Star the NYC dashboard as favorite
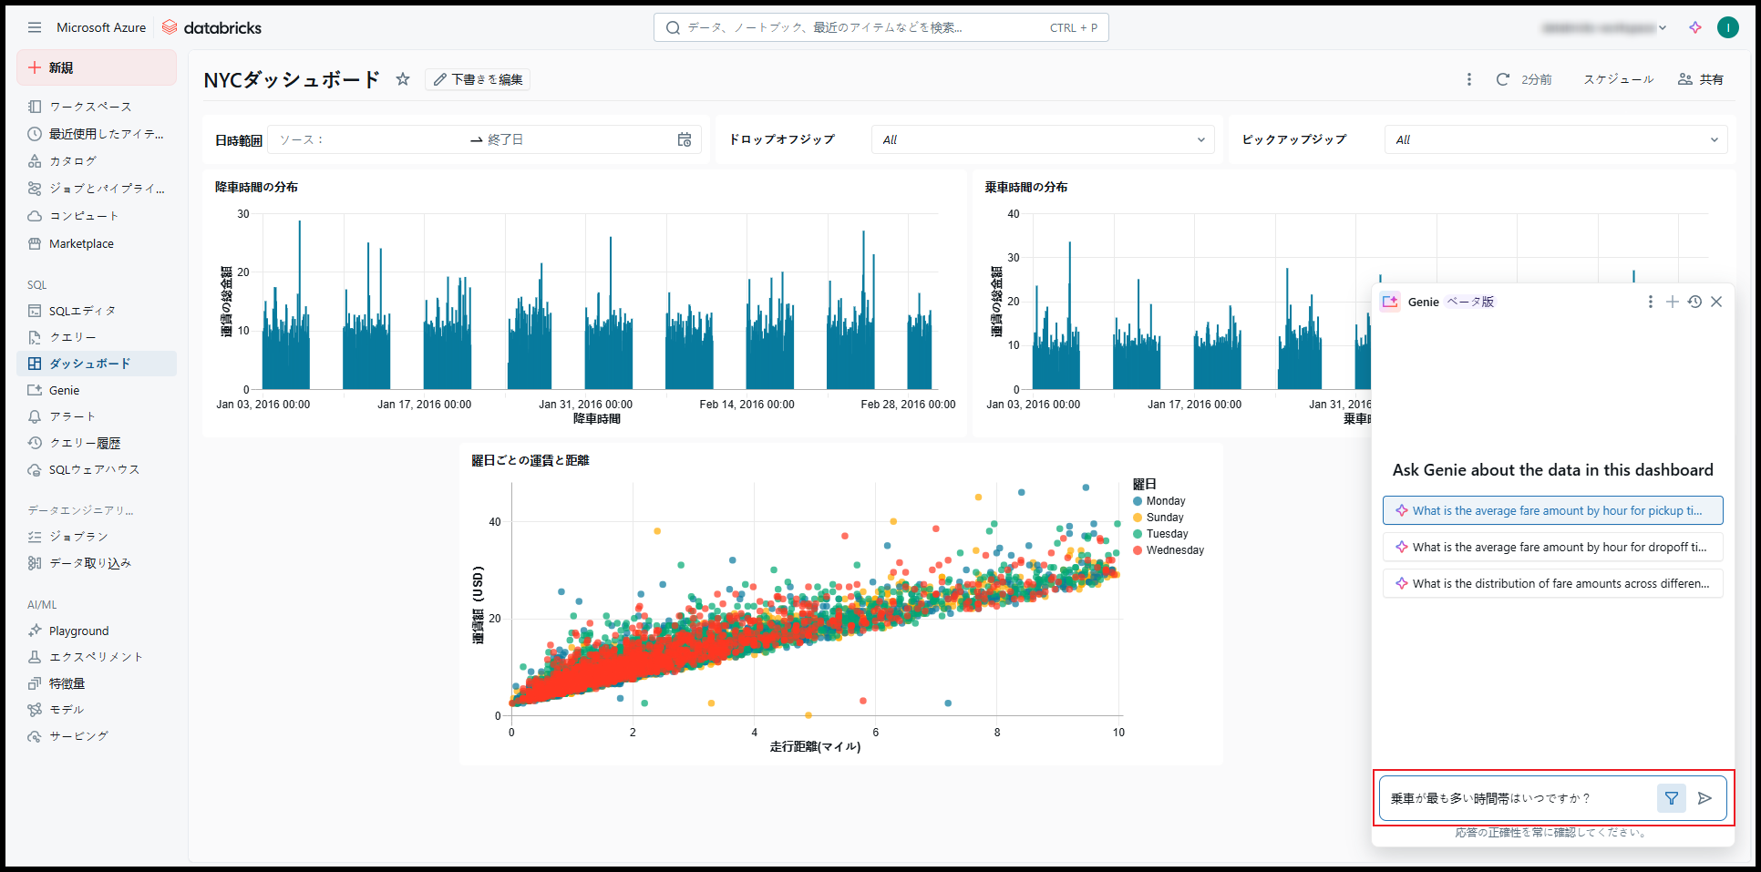Viewport: 1761px width, 872px height. click(x=403, y=79)
